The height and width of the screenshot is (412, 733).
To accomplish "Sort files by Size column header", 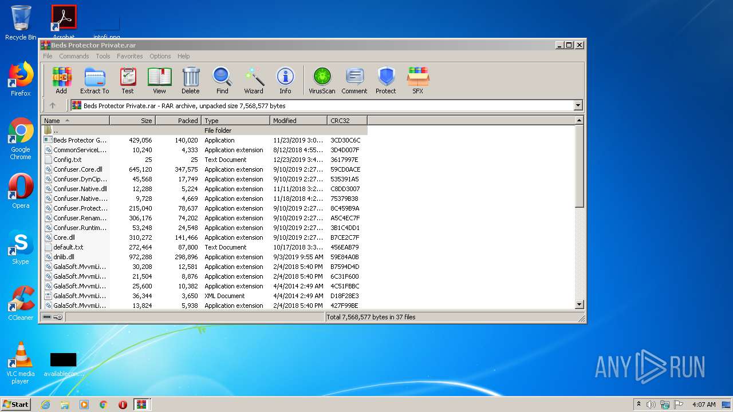I will coord(133,121).
